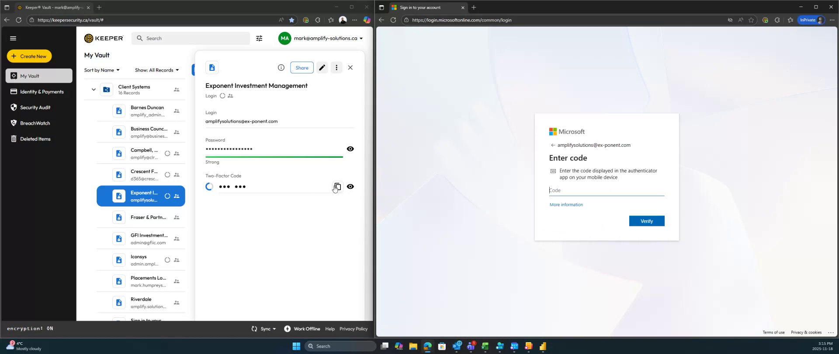Open a new tab in Microsoft login window

point(474,7)
